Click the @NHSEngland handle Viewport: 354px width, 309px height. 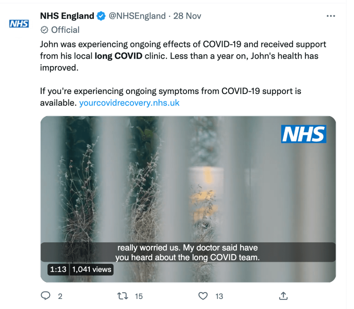[137, 16]
